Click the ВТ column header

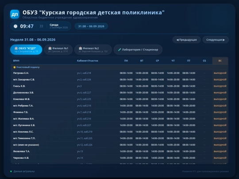point(142,61)
